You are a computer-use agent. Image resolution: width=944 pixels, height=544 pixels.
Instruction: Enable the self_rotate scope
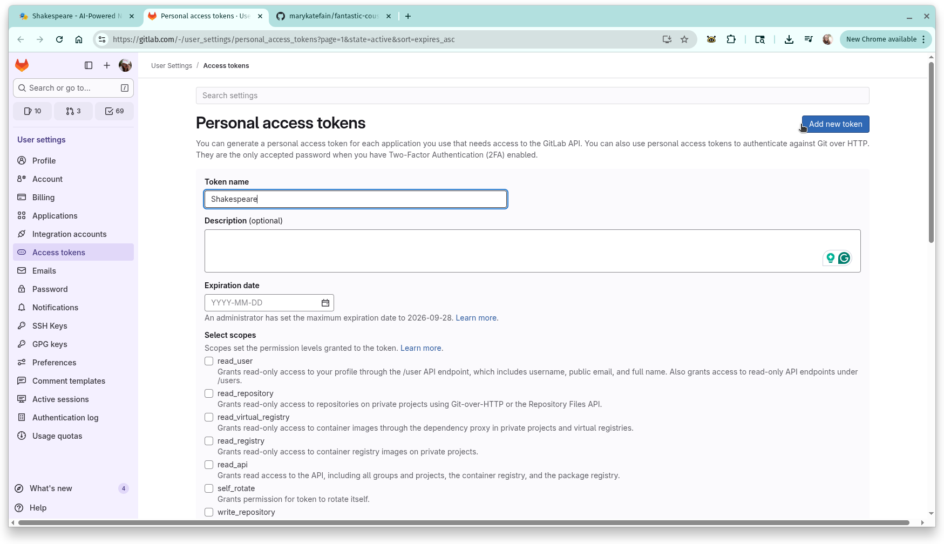click(x=209, y=488)
